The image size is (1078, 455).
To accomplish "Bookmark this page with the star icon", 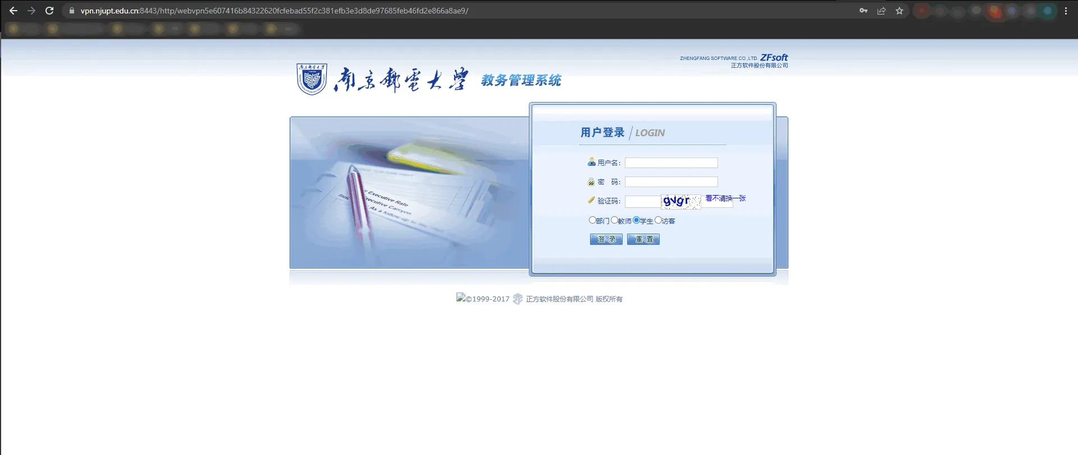I will click(899, 11).
